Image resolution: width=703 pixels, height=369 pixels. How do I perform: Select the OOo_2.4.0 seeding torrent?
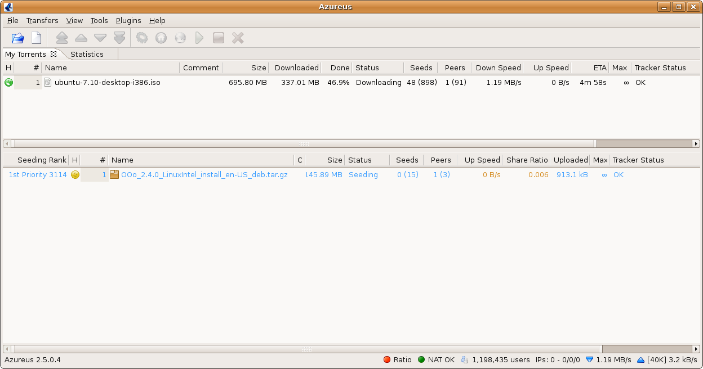[x=204, y=175]
